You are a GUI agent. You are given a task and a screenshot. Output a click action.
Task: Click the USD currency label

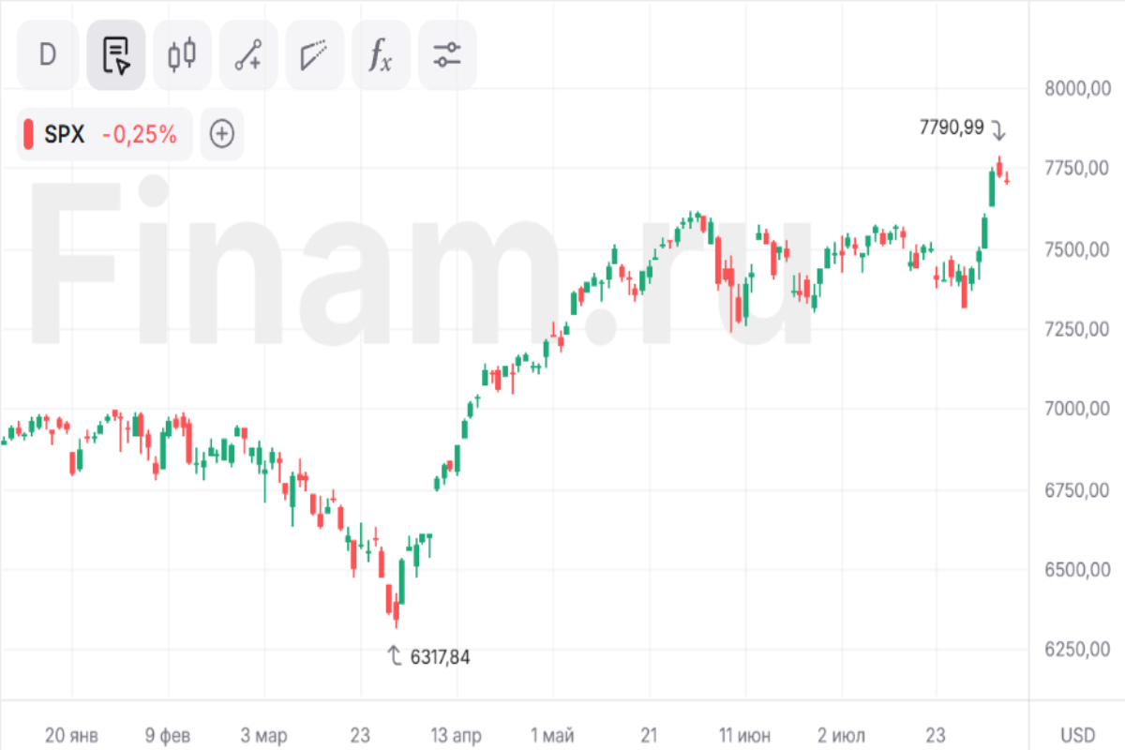tap(1078, 734)
